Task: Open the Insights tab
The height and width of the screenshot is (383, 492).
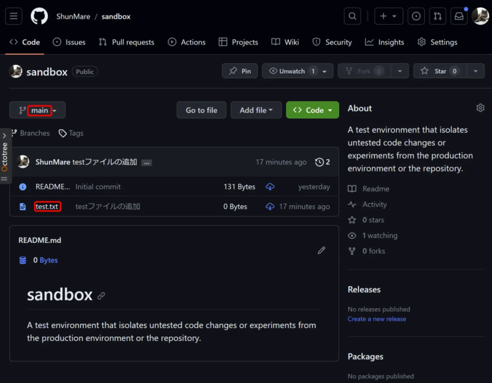Action: pos(384,42)
